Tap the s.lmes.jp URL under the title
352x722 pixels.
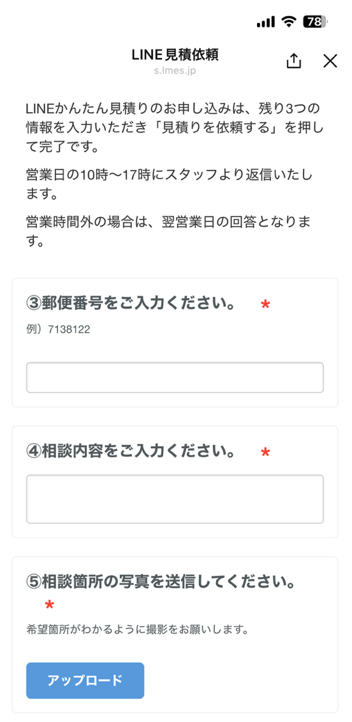click(175, 71)
